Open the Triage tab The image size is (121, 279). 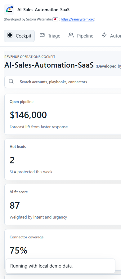point(50,36)
